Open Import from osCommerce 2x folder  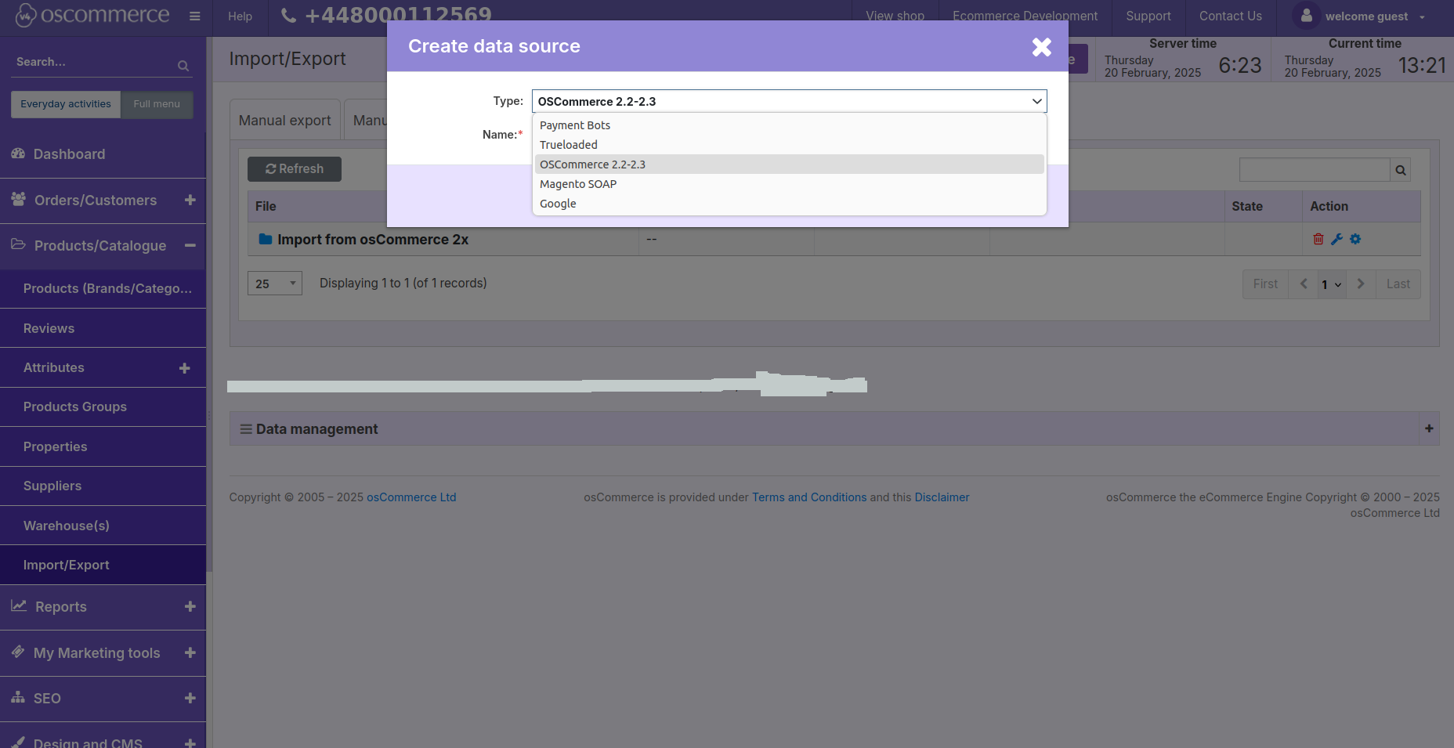pyautogui.click(x=373, y=240)
